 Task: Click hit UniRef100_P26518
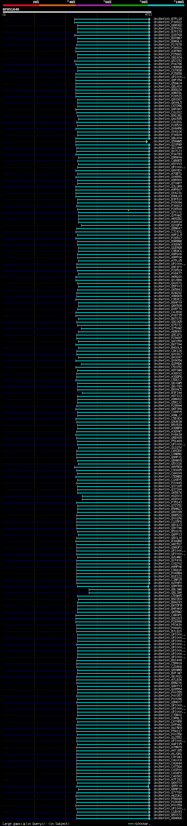(167, 209)
